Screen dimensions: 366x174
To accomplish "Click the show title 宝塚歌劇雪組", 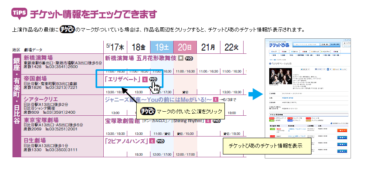I will click(x=122, y=121).
